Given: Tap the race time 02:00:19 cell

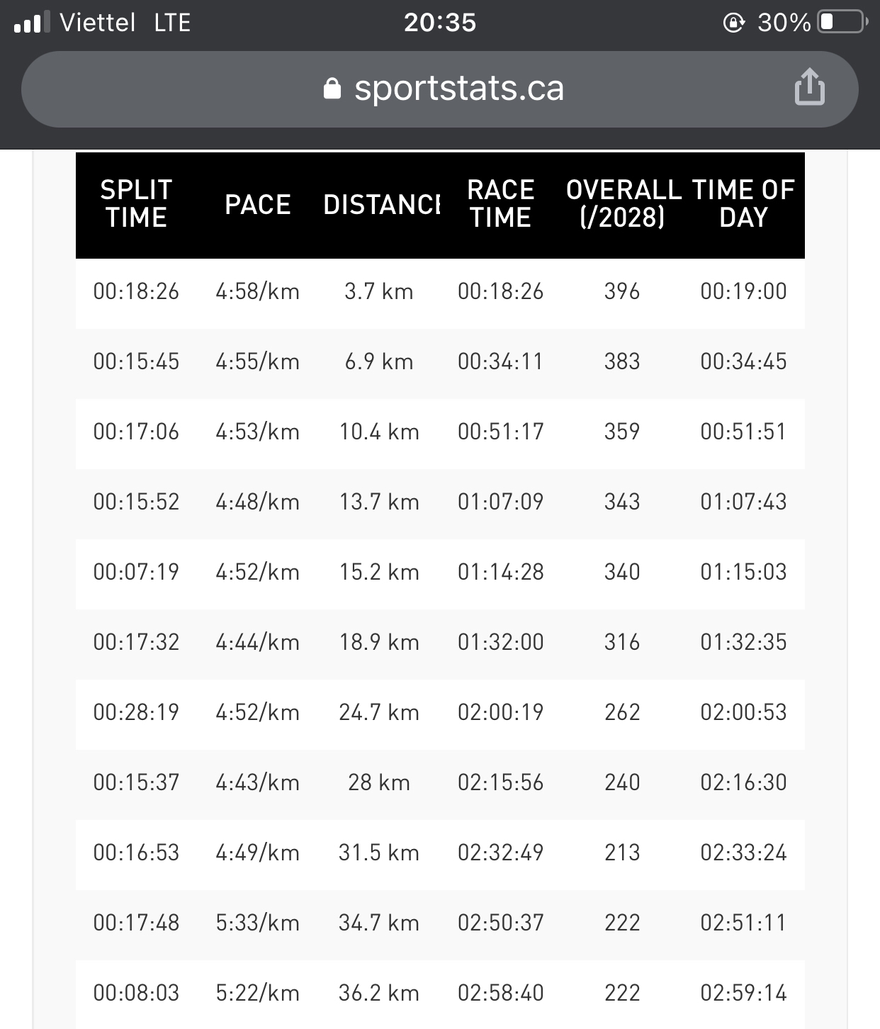Looking at the screenshot, I should [500, 713].
